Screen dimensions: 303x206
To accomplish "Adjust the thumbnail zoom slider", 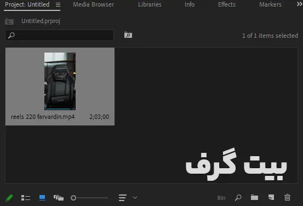I will coord(89,198).
